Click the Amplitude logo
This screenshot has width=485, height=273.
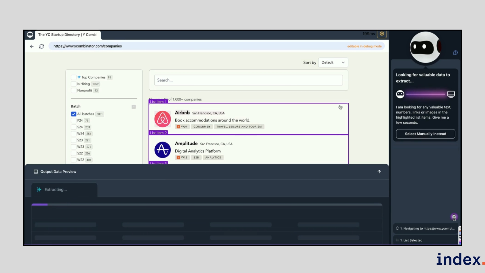[x=162, y=150]
